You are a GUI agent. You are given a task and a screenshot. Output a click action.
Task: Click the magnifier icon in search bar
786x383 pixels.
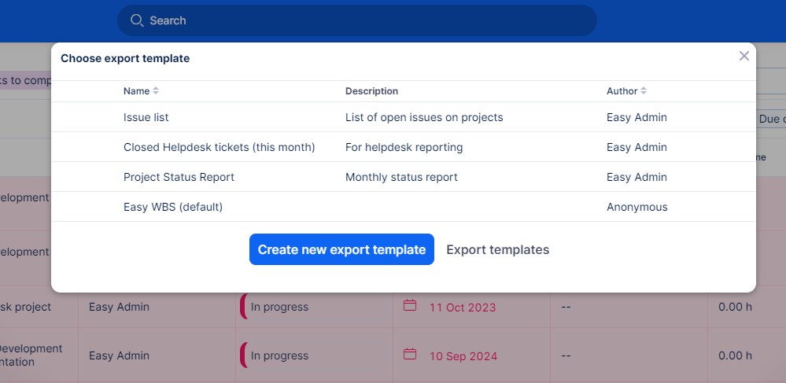(x=137, y=20)
